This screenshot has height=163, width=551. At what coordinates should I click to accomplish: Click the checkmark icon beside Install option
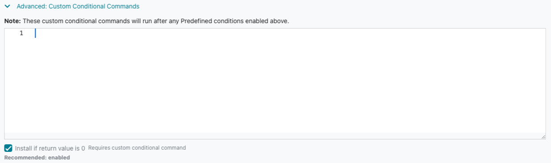pos(8,148)
